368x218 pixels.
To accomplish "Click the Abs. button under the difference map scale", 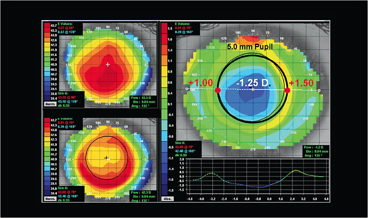I will [x=168, y=199].
